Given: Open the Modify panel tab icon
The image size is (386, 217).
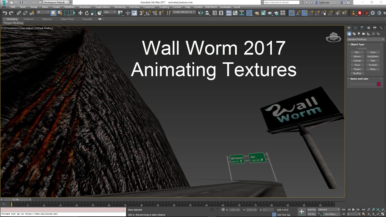Looking at the screenshot, I should [355, 28].
